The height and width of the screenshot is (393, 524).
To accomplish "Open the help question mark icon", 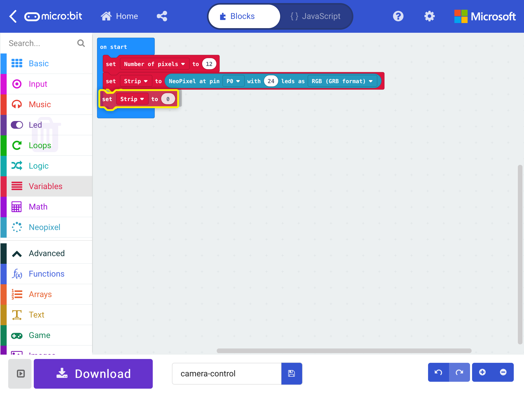I will pyautogui.click(x=398, y=16).
